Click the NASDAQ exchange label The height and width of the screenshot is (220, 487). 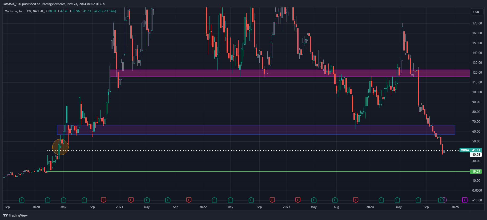pyautogui.click(x=39, y=11)
